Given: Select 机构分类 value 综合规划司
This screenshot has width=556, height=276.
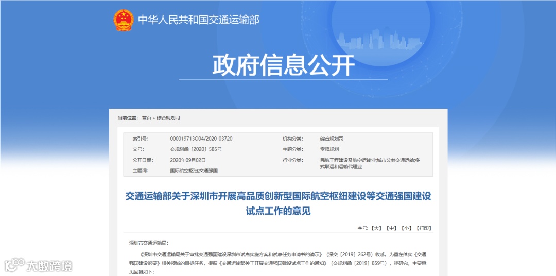Looking at the screenshot, I should [332, 139].
